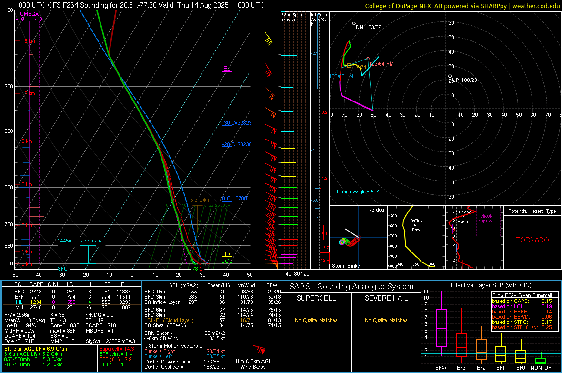Click the Bunkers right mover circle on hodograph
Screen dimensions: 562x373
(368, 59)
